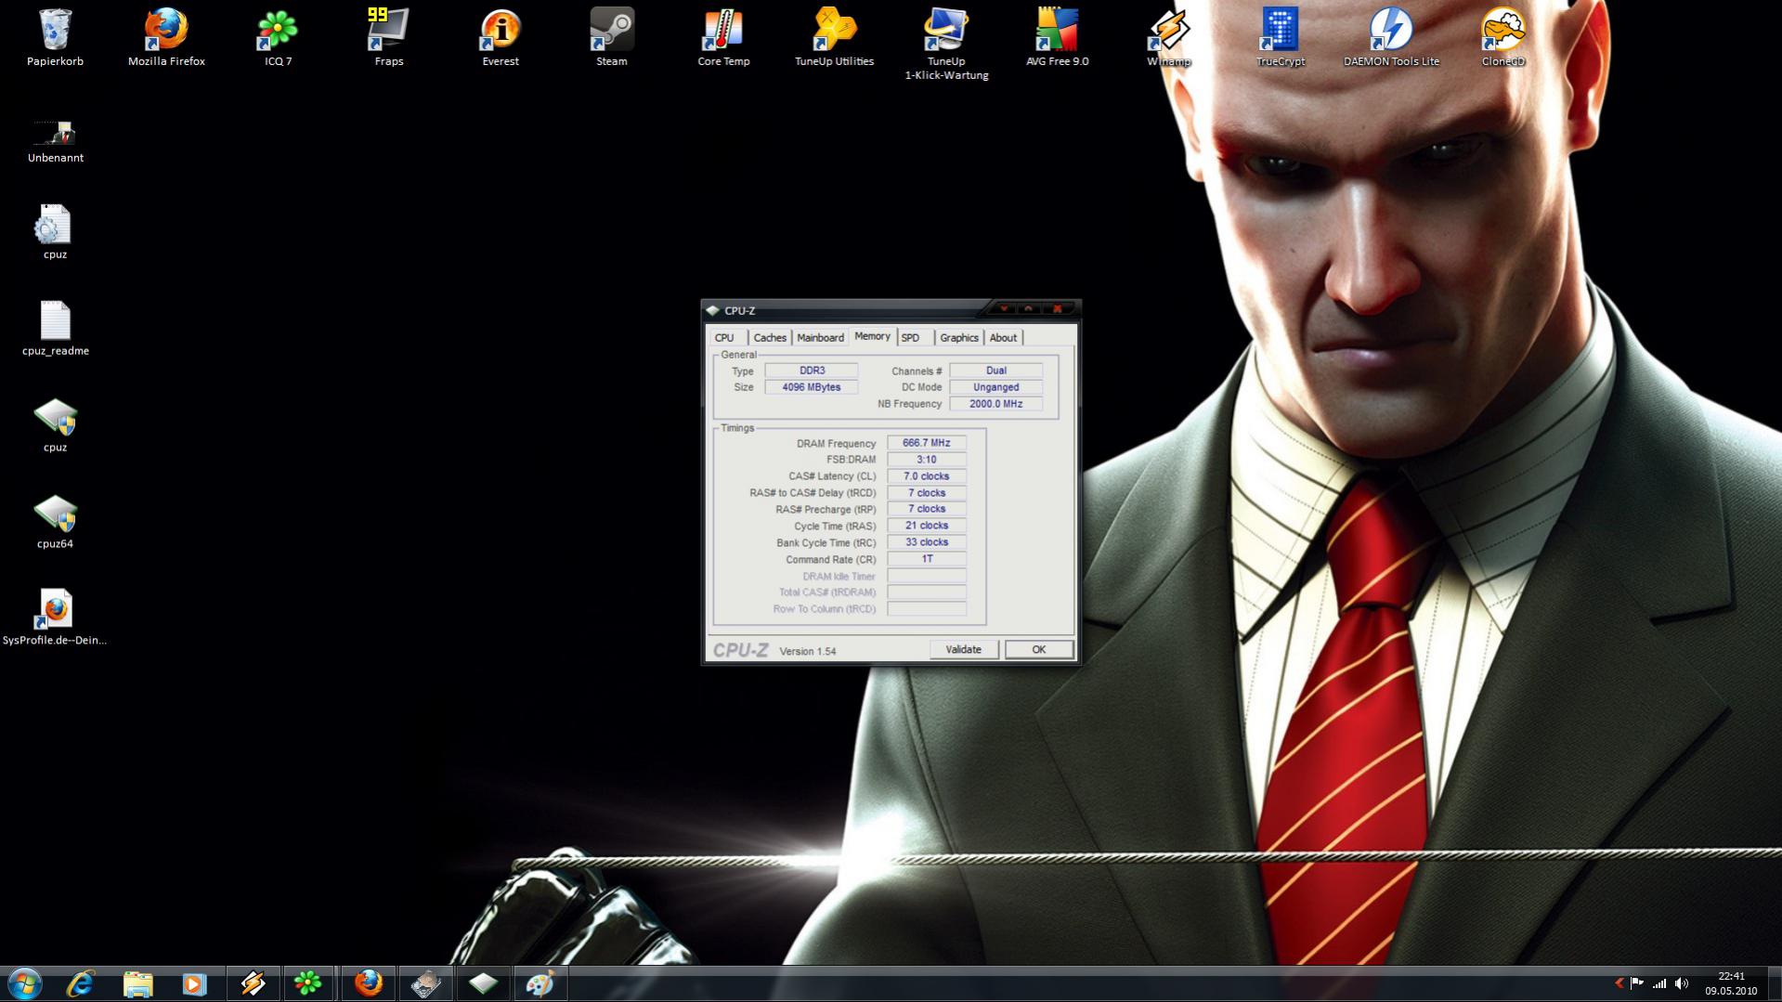Open Windows Media Player from the taskbar
The image size is (1782, 1002).
coord(194,983)
